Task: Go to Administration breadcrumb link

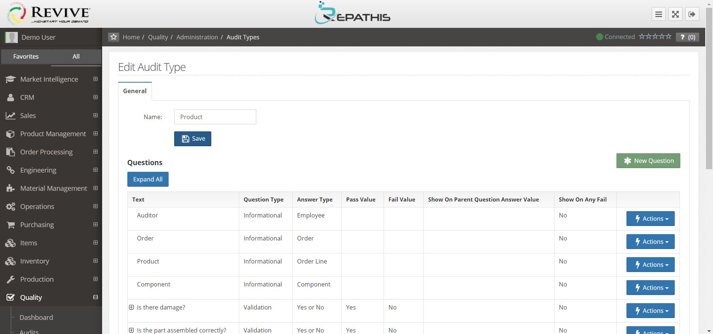Action: pos(197,37)
